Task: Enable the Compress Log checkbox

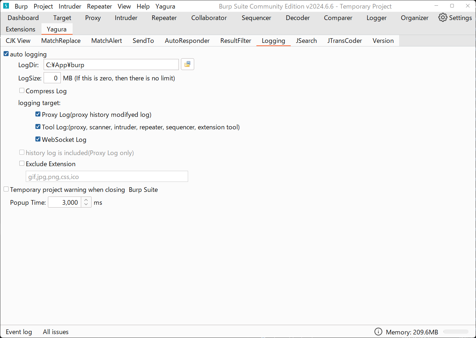Action: tap(22, 90)
